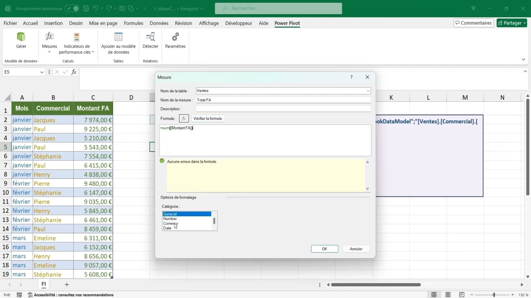This screenshot has height=298, width=531.
Task: Click Ajouter au modèle de données icon
Action: click(x=118, y=37)
